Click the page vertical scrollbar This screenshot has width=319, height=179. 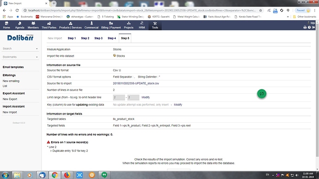[x=317, y=89]
